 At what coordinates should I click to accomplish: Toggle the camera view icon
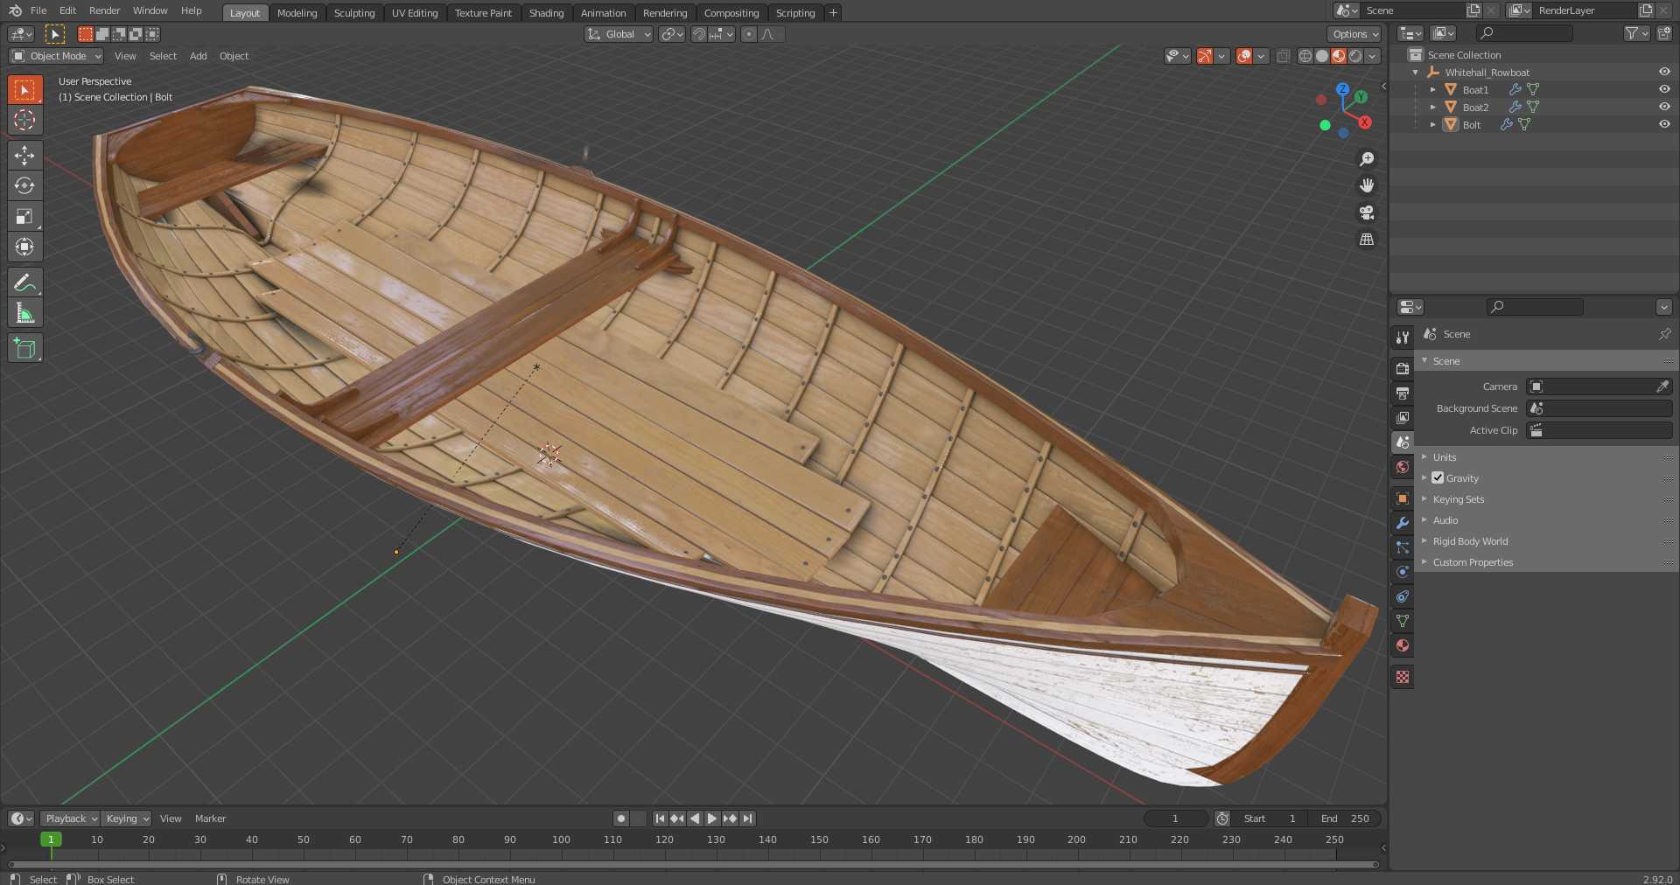(x=1367, y=213)
